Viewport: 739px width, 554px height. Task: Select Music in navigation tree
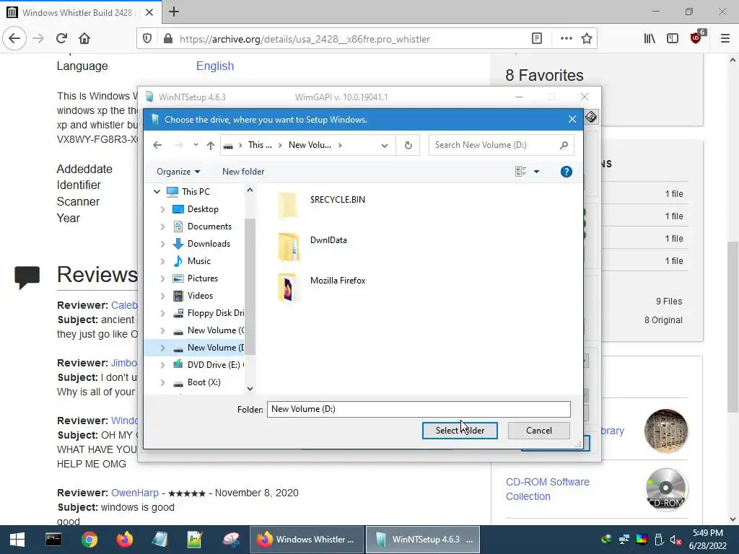coord(199,260)
